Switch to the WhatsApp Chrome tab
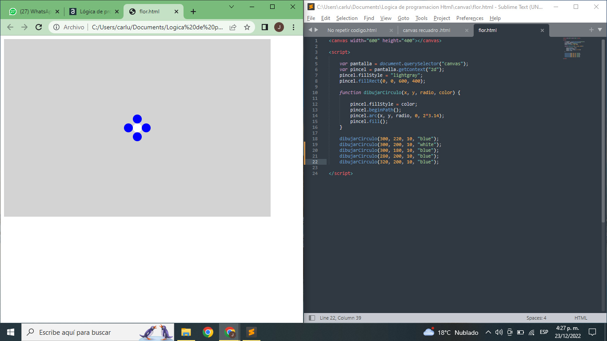Screen dimensions: 607x341 33,12
